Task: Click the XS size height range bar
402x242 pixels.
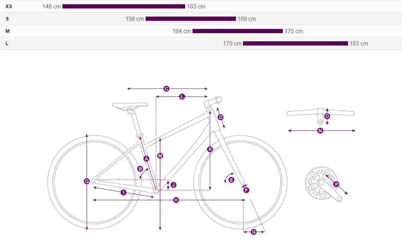Action: pyautogui.click(x=124, y=6)
